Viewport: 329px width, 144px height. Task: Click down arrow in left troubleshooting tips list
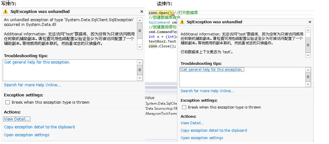pos(140,78)
